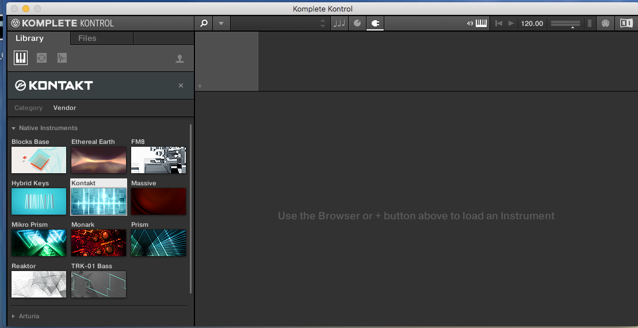Image resolution: width=638 pixels, height=328 pixels.
Task: Select the Instruments keyboard icon filter
Action: coord(21,58)
